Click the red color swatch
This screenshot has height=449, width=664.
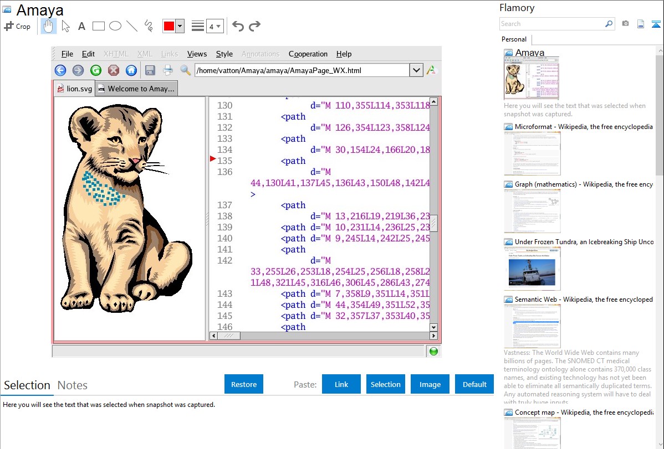[x=168, y=26]
